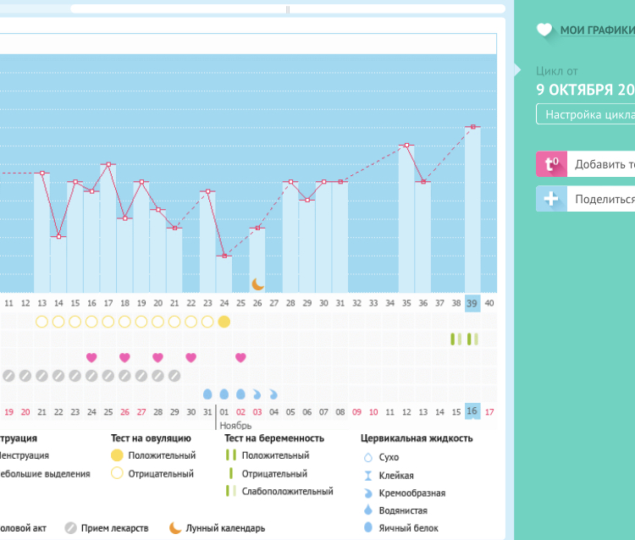
Task: Click the blue cervical fluid drop on day 23
Action: 207,394
